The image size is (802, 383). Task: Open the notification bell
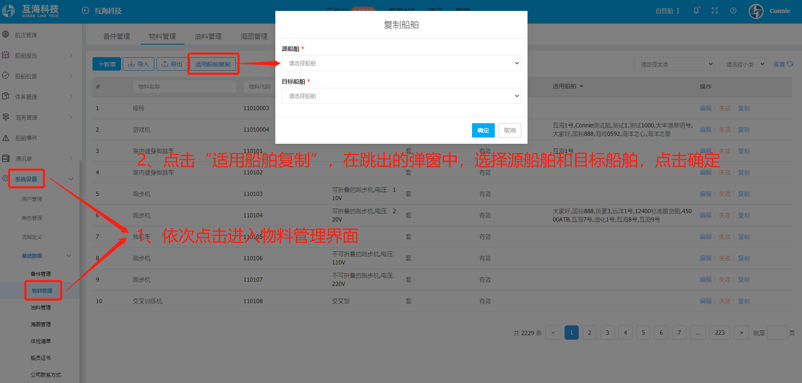696,11
